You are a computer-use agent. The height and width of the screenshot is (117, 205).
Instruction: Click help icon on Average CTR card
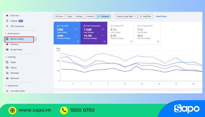tap(131, 42)
